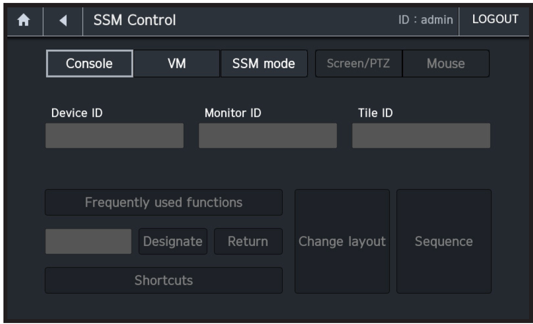
Task: Open Frequently used functions
Action: (163, 202)
